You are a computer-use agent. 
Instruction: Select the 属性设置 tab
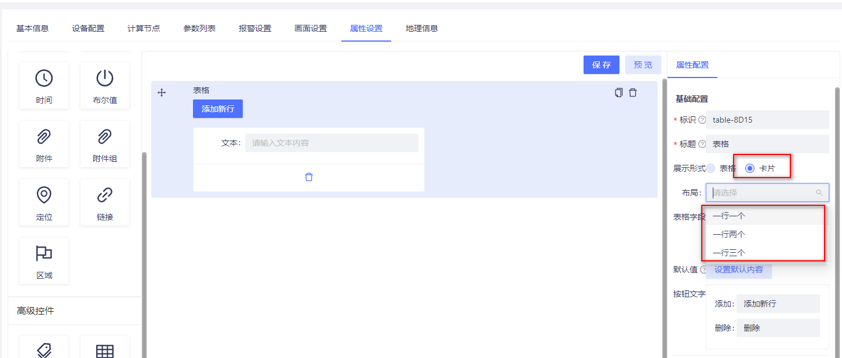366,28
